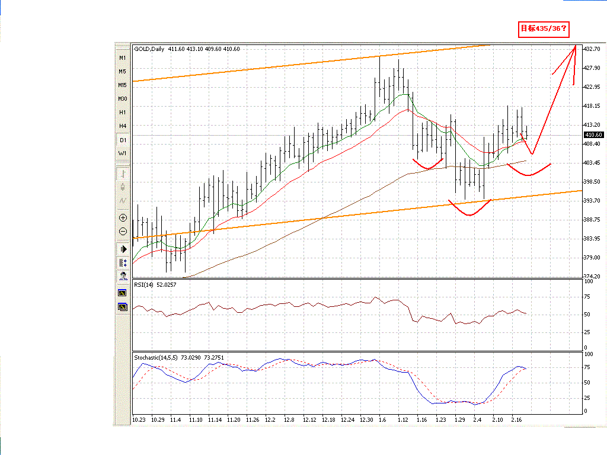
Task: Change chart period to H1
Action: click(x=123, y=112)
